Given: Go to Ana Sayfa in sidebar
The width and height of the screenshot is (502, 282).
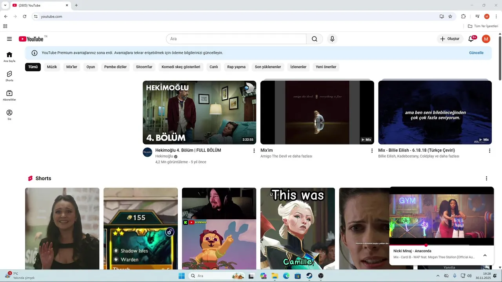Looking at the screenshot, I should [x=9, y=57].
